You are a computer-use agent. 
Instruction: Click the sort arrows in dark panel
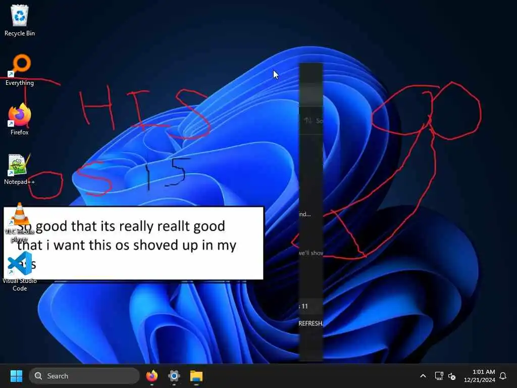click(x=308, y=120)
